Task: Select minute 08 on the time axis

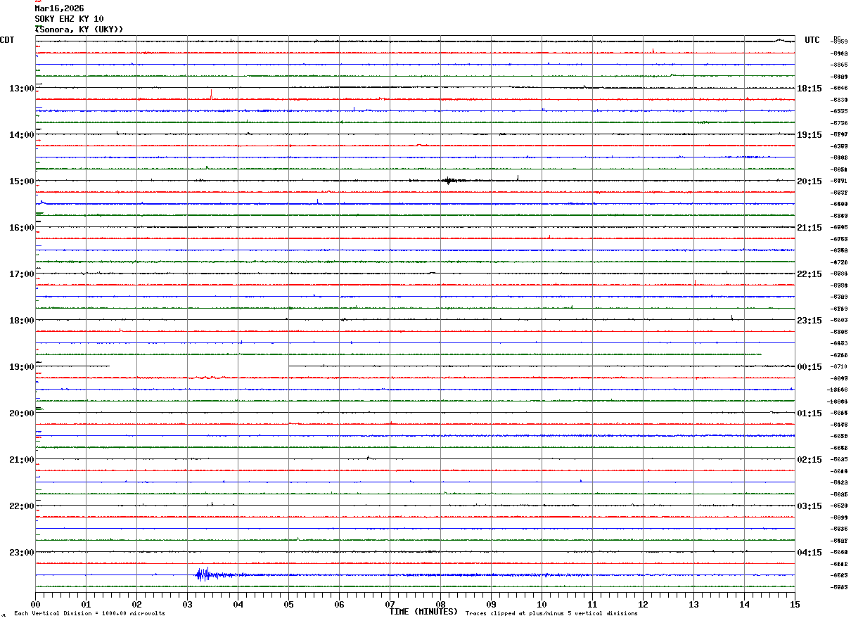Action: 440,604
